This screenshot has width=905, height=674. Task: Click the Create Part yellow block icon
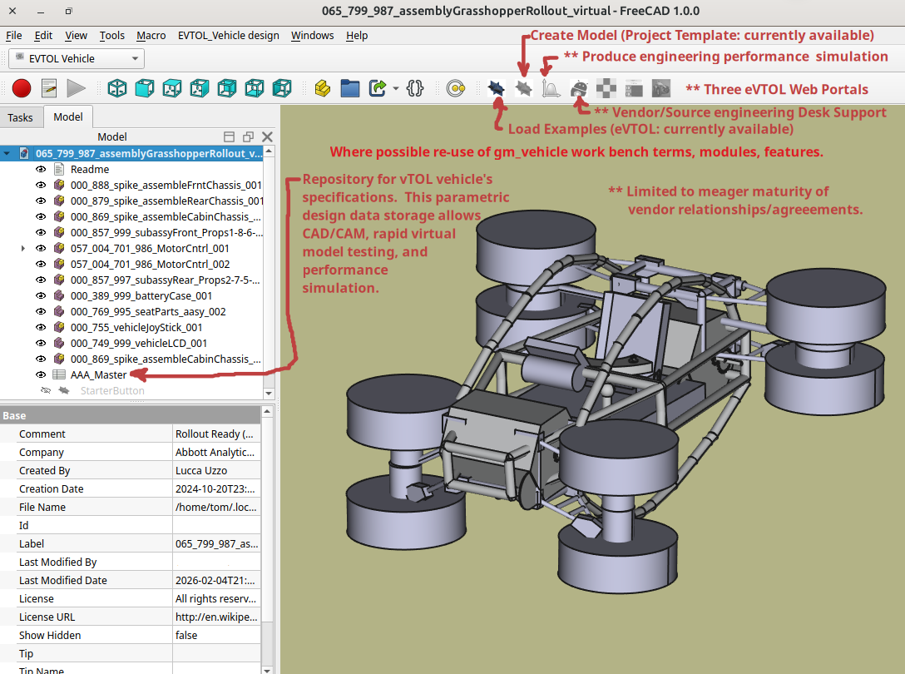tap(323, 87)
